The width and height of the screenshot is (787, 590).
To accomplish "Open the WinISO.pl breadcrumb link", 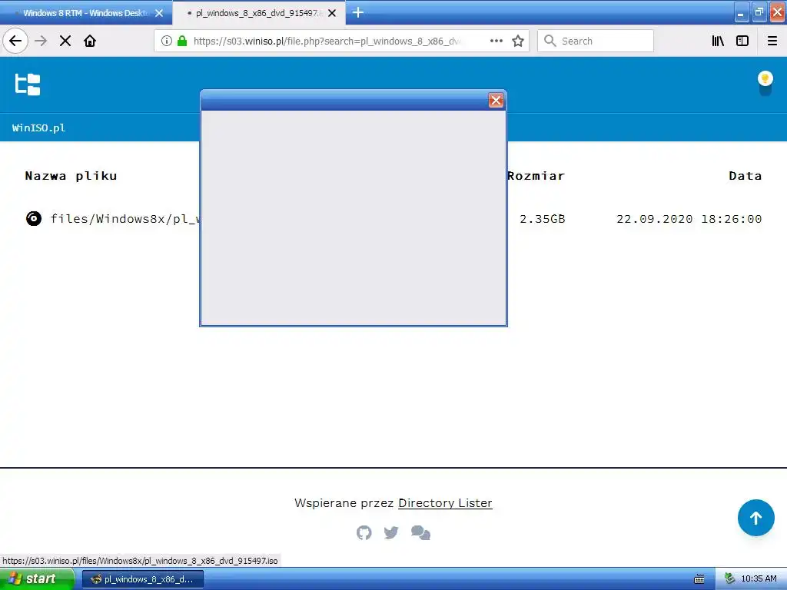I will coord(38,128).
